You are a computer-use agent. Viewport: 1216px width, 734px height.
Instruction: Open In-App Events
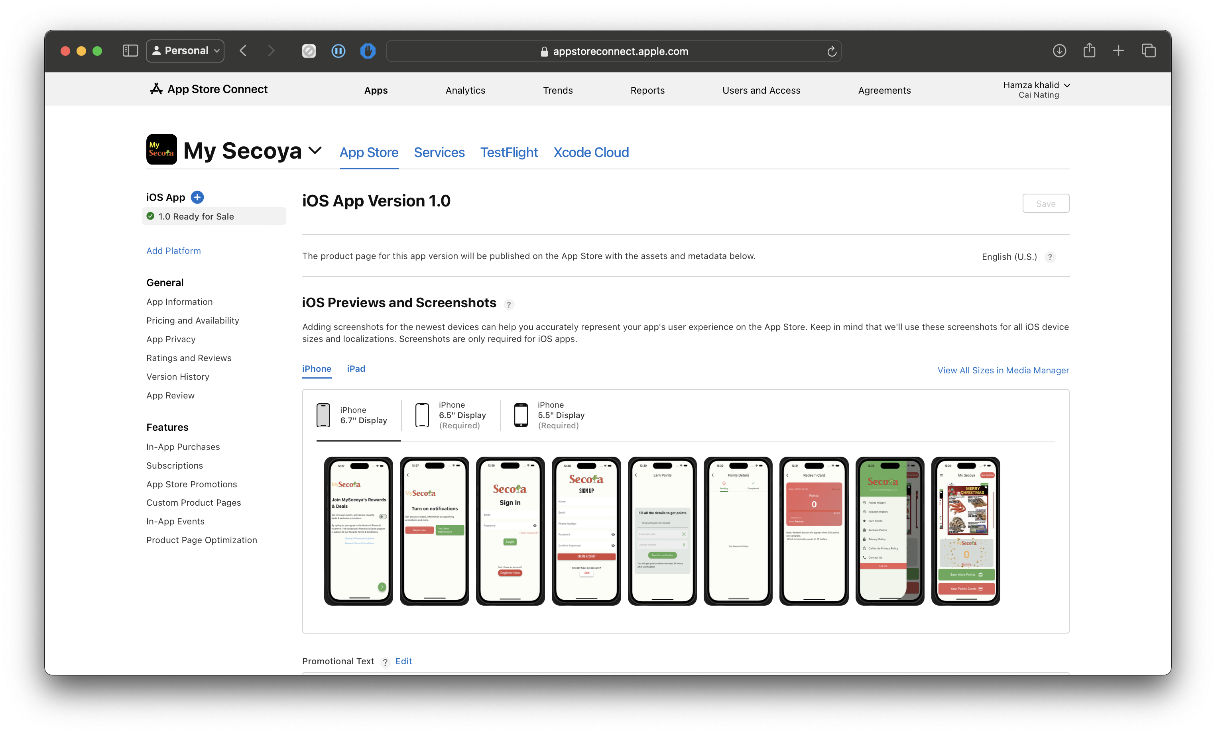pos(175,521)
